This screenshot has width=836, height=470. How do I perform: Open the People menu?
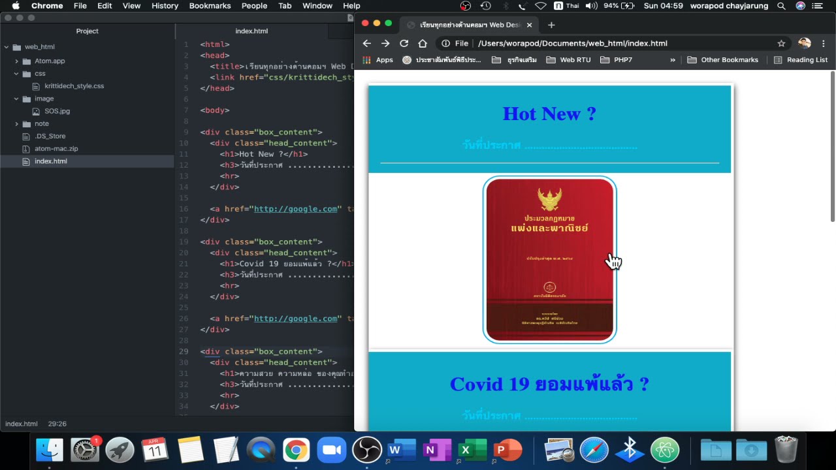point(254,6)
